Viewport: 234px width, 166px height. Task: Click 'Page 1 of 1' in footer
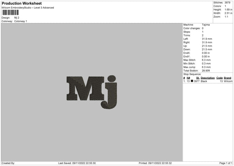tap(226, 163)
